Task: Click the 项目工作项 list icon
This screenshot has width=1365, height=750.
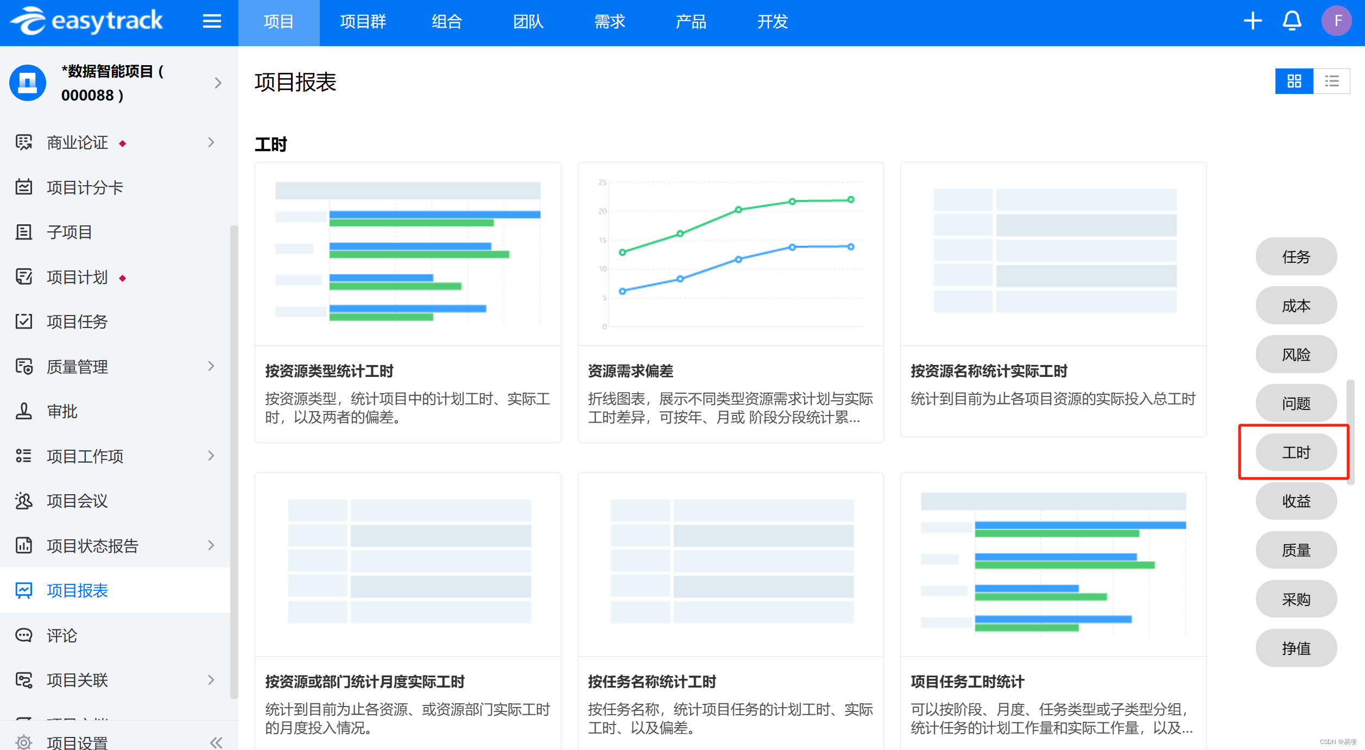Action: (23, 456)
